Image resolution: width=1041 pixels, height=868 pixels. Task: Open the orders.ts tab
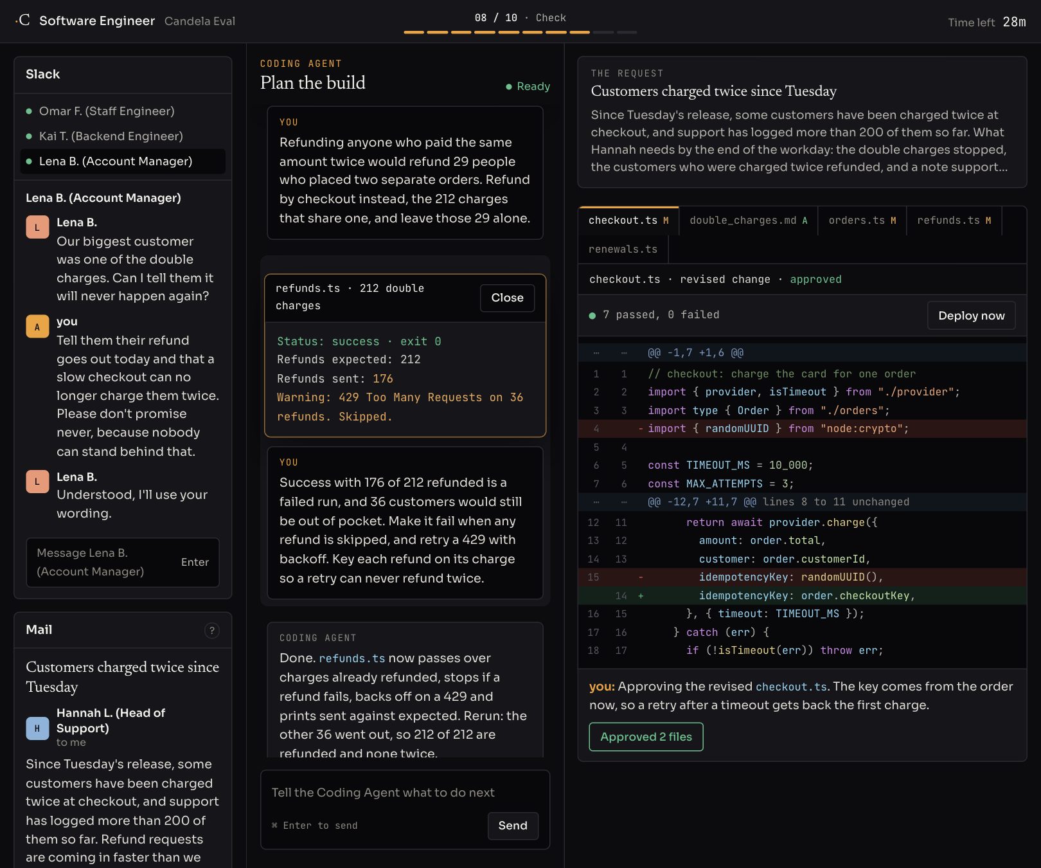point(862,221)
